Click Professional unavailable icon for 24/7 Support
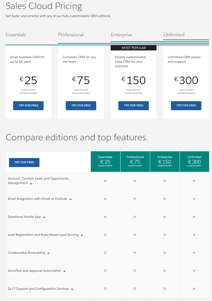Viewport: 212px width, 301px height. (x=135, y=289)
